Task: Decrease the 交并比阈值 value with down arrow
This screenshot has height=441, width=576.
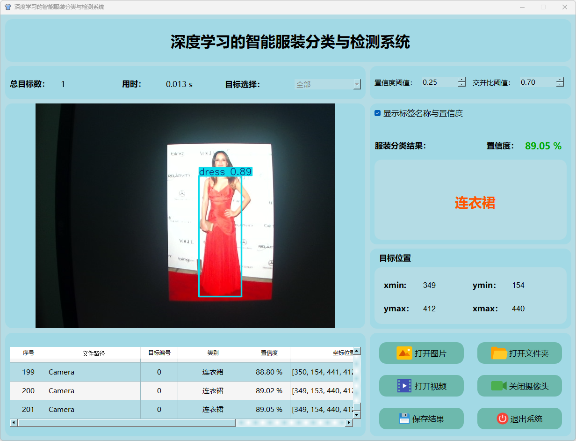Action: (x=560, y=85)
